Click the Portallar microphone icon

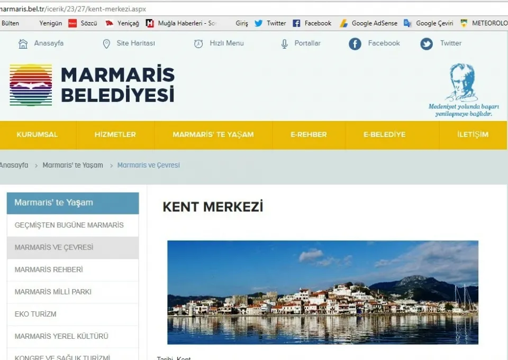(285, 44)
